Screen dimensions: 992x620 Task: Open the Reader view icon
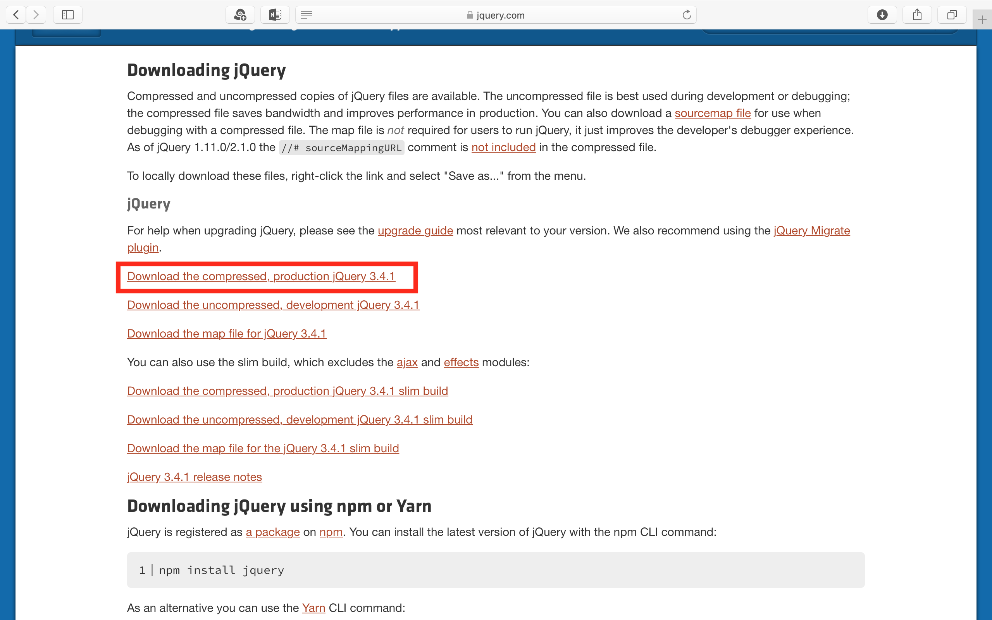click(306, 15)
